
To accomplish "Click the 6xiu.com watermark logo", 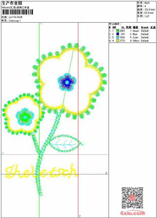I will coord(132,213).
